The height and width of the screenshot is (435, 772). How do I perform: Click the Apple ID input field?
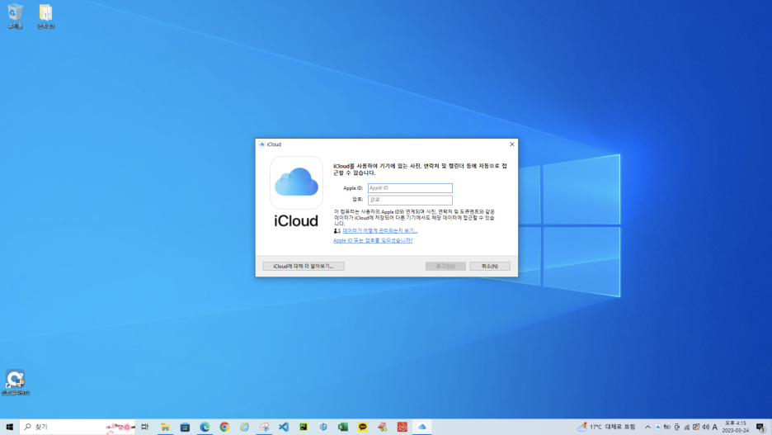410,187
